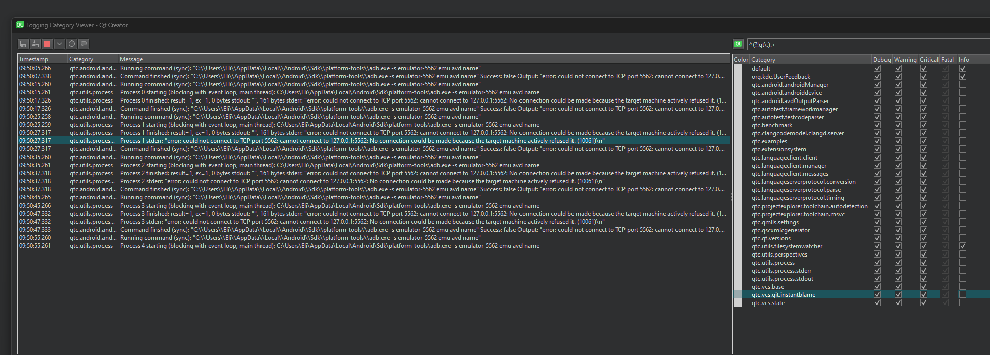Uncheck Info for the default category
990x355 pixels.
pyautogui.click(x=963, y=69)
